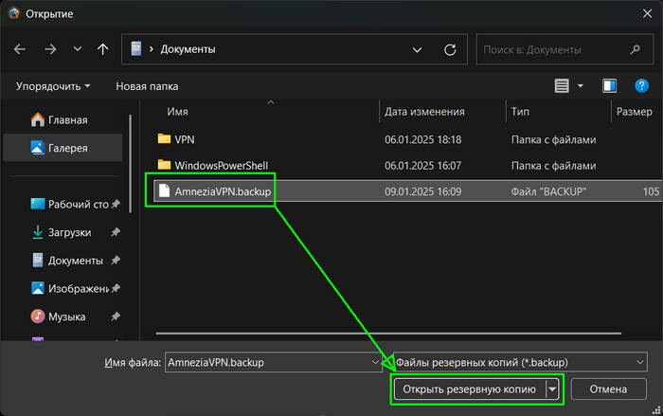Open help via the blue question icon

pyautogui.click(x=641, y=86)
